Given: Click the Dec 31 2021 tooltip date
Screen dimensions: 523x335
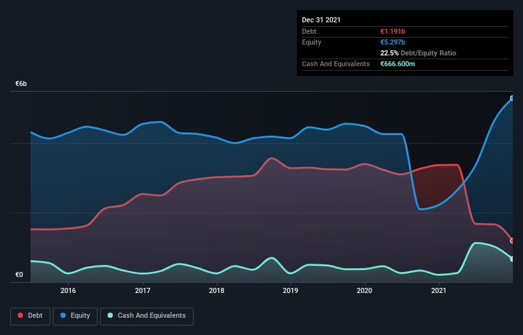Looking at the screenshot, I should pos(321,20).
